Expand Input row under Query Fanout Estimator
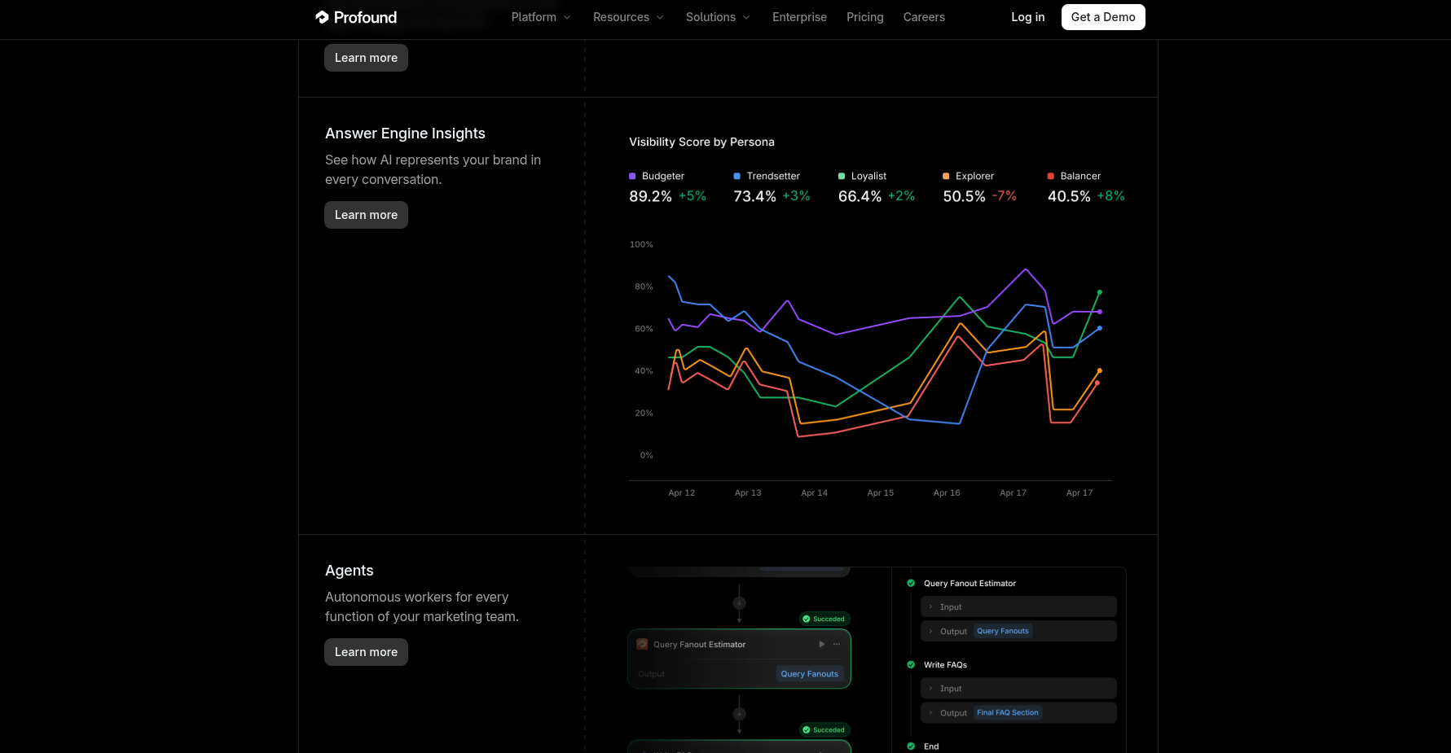Image resolution: width=1451 pixels, height=753 pixels. [x=1018, y=606]
